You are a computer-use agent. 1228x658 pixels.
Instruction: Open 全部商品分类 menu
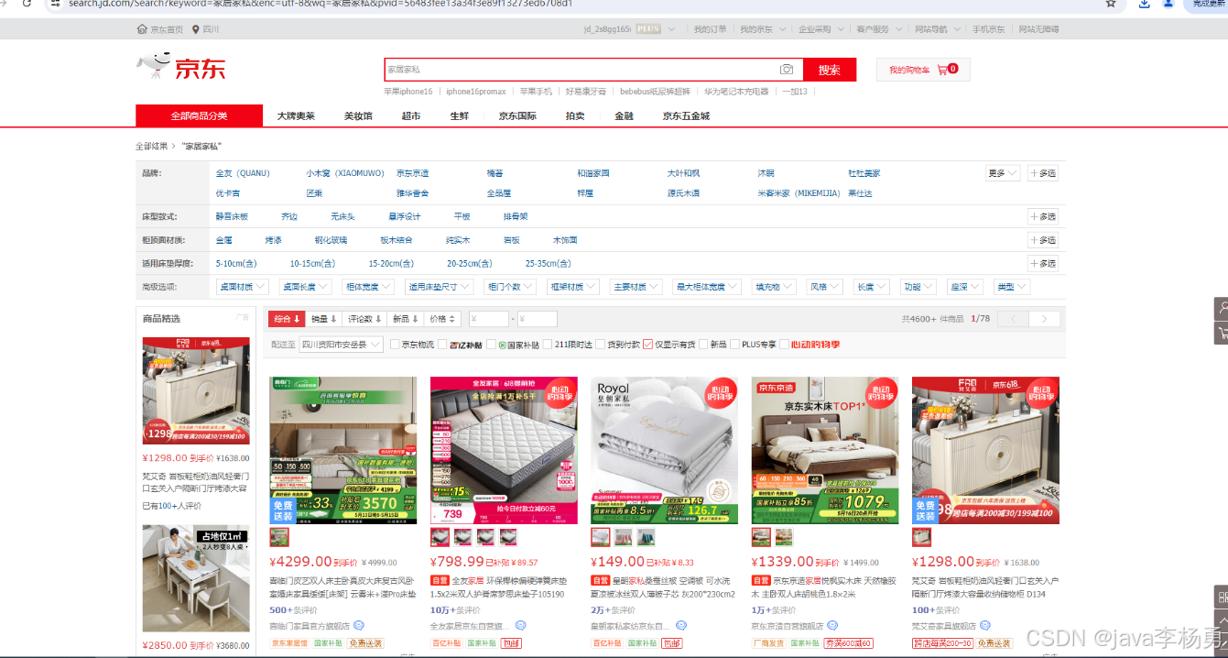coord(199,116)
